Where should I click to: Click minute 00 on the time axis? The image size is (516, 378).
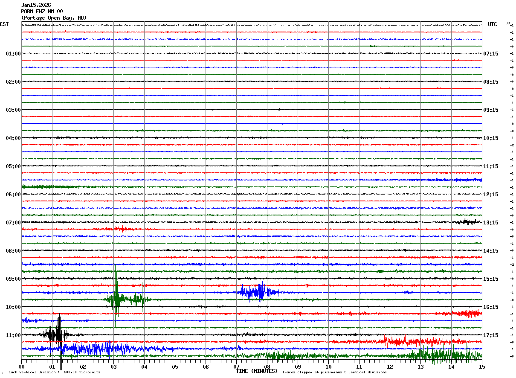pos(21,366)
